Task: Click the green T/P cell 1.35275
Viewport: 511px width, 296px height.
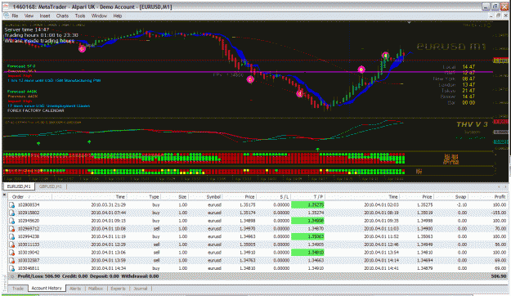Action: click(307, 204)
